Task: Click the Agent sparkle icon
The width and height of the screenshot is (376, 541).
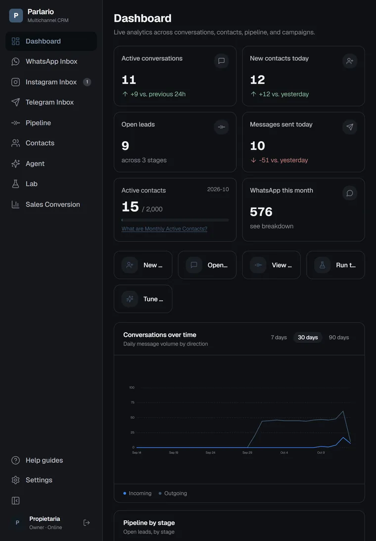Action: tap(15, 164)
